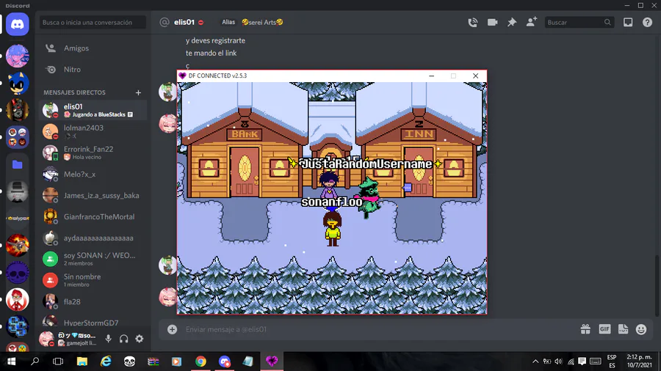Toggle headphones deafen
Image resolution: width=661 pixels, height=371 pixels.
tap(123, 339)
